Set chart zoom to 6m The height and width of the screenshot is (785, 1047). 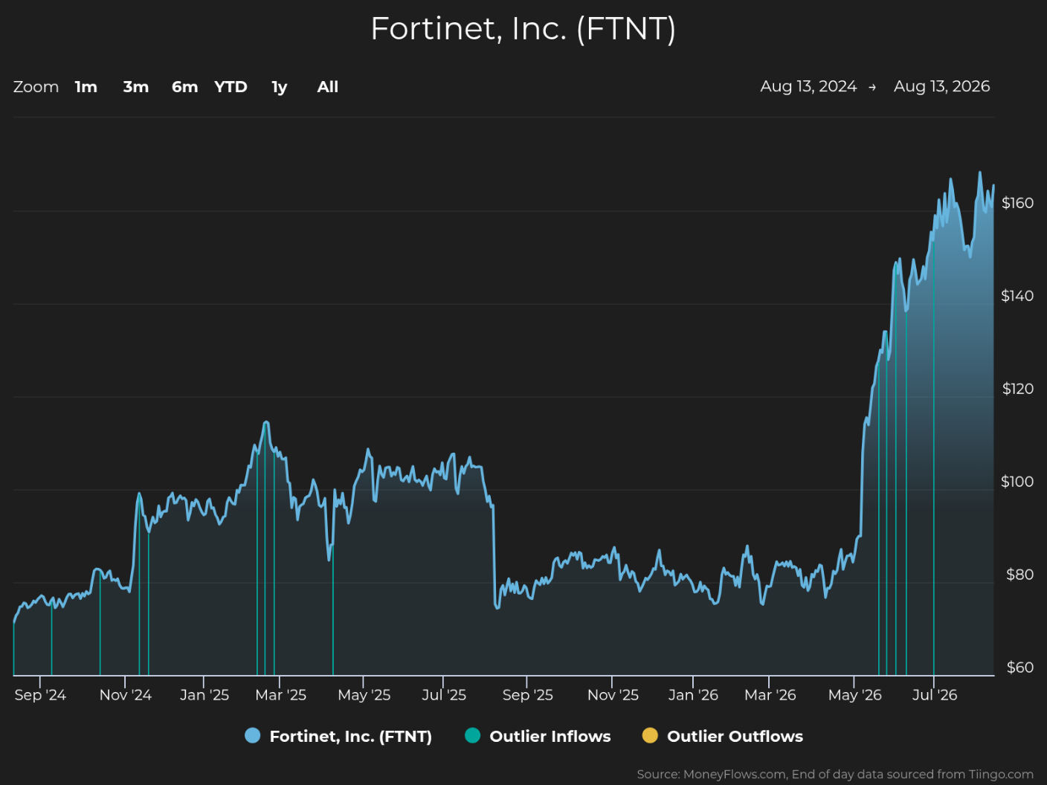pos(185,87)
